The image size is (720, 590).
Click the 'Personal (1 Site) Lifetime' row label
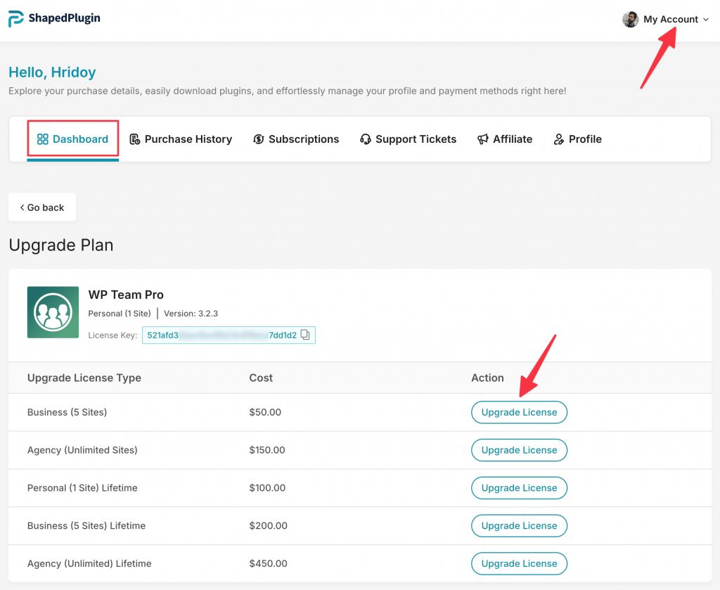(x=82, y=487)
